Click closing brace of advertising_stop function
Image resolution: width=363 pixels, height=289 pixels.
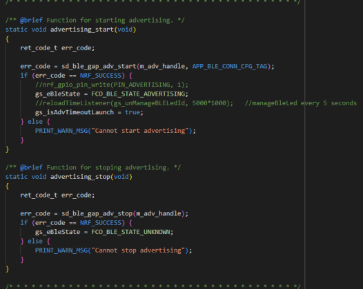[x=7, y=269]
